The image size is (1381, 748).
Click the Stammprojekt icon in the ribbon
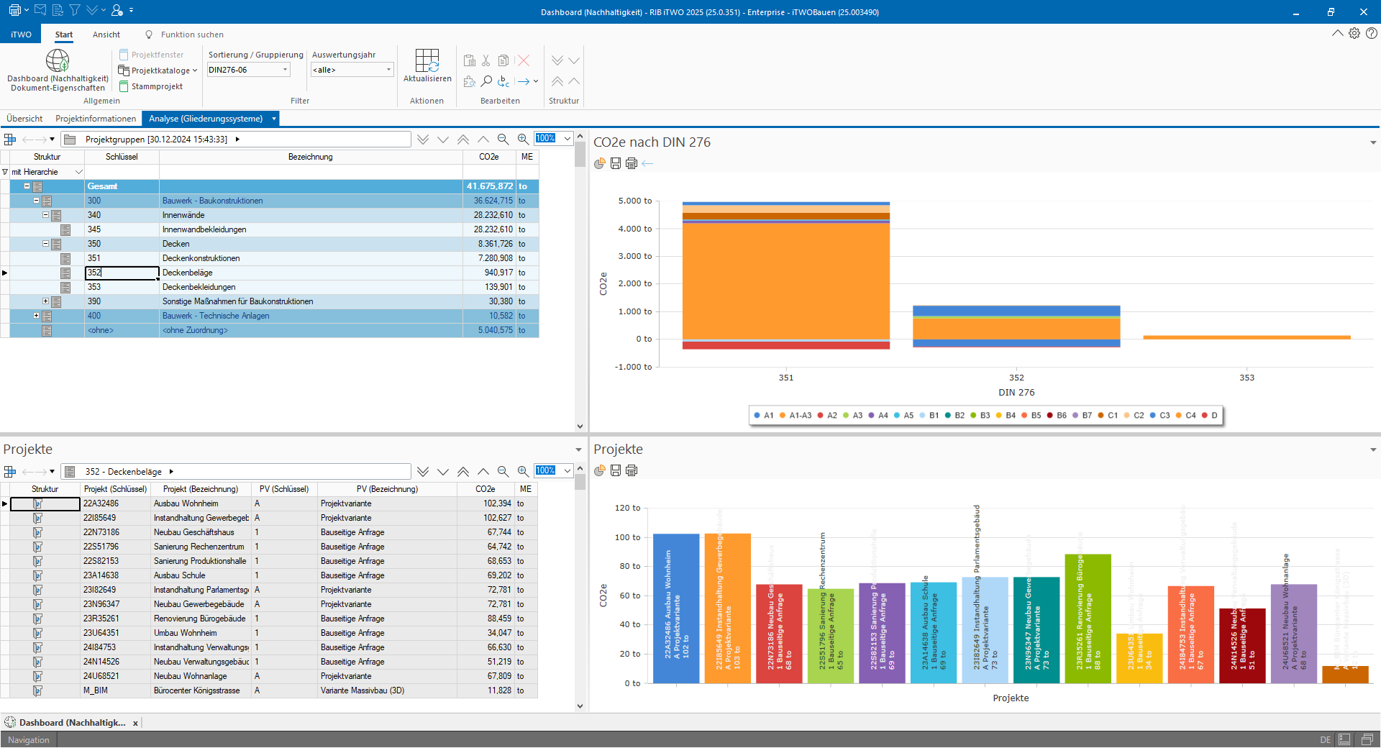124,86
